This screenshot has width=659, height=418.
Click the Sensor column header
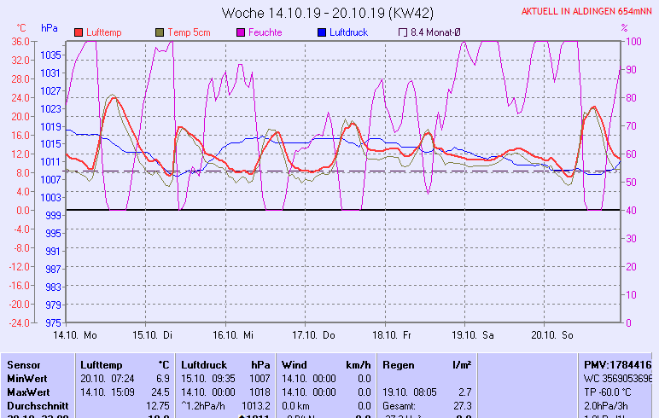click(x=25, y=364)
